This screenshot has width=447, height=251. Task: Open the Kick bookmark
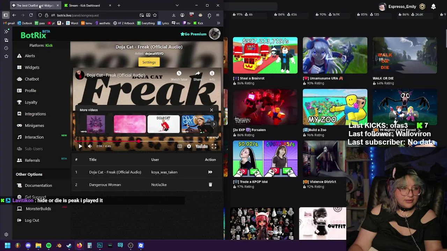click(x=198, y=23)
